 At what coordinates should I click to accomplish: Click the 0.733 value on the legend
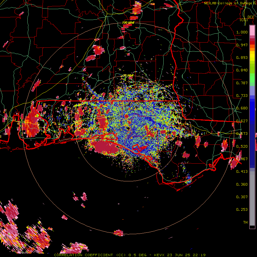pyautogui.click(x=242, y=96)
